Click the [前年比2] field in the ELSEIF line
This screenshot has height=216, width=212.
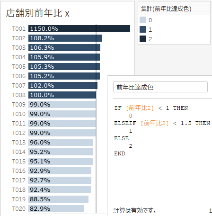(x=155, y=123)
